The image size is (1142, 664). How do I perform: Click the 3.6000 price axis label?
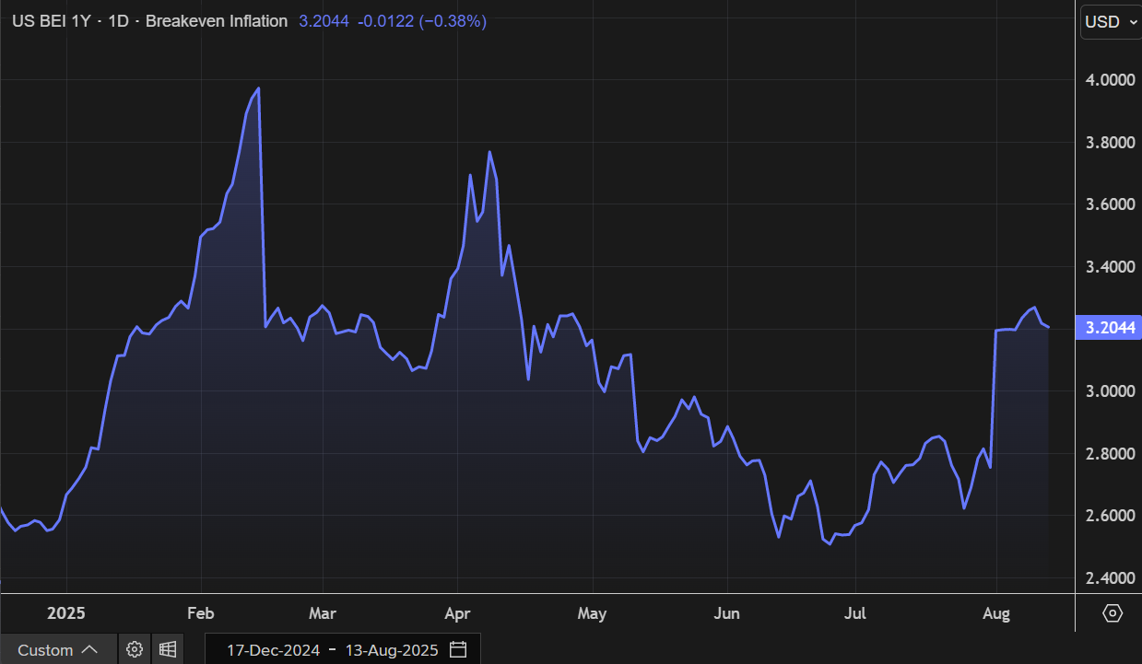click(x=1109, y=204)
